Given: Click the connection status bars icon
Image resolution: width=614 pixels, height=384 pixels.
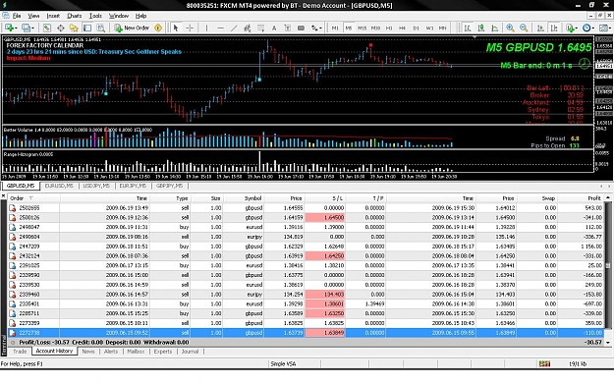Looking at the screenshot, I should (x=544, y=363).
